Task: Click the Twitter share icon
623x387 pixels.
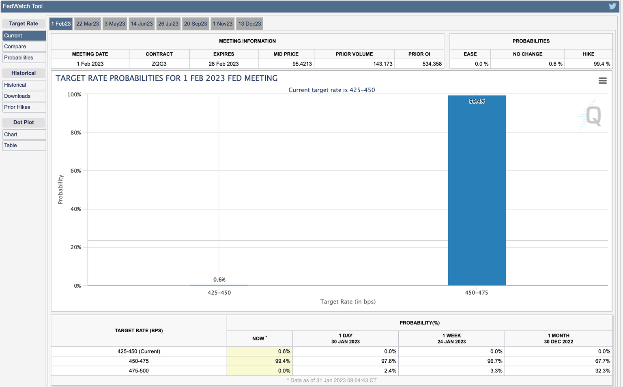Action: pyautogui.click(x=612, y=6)
